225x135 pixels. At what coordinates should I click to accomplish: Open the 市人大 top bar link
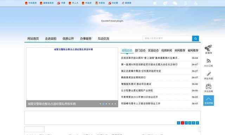(x=73, y=3)
